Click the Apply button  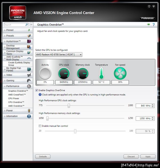148,157
